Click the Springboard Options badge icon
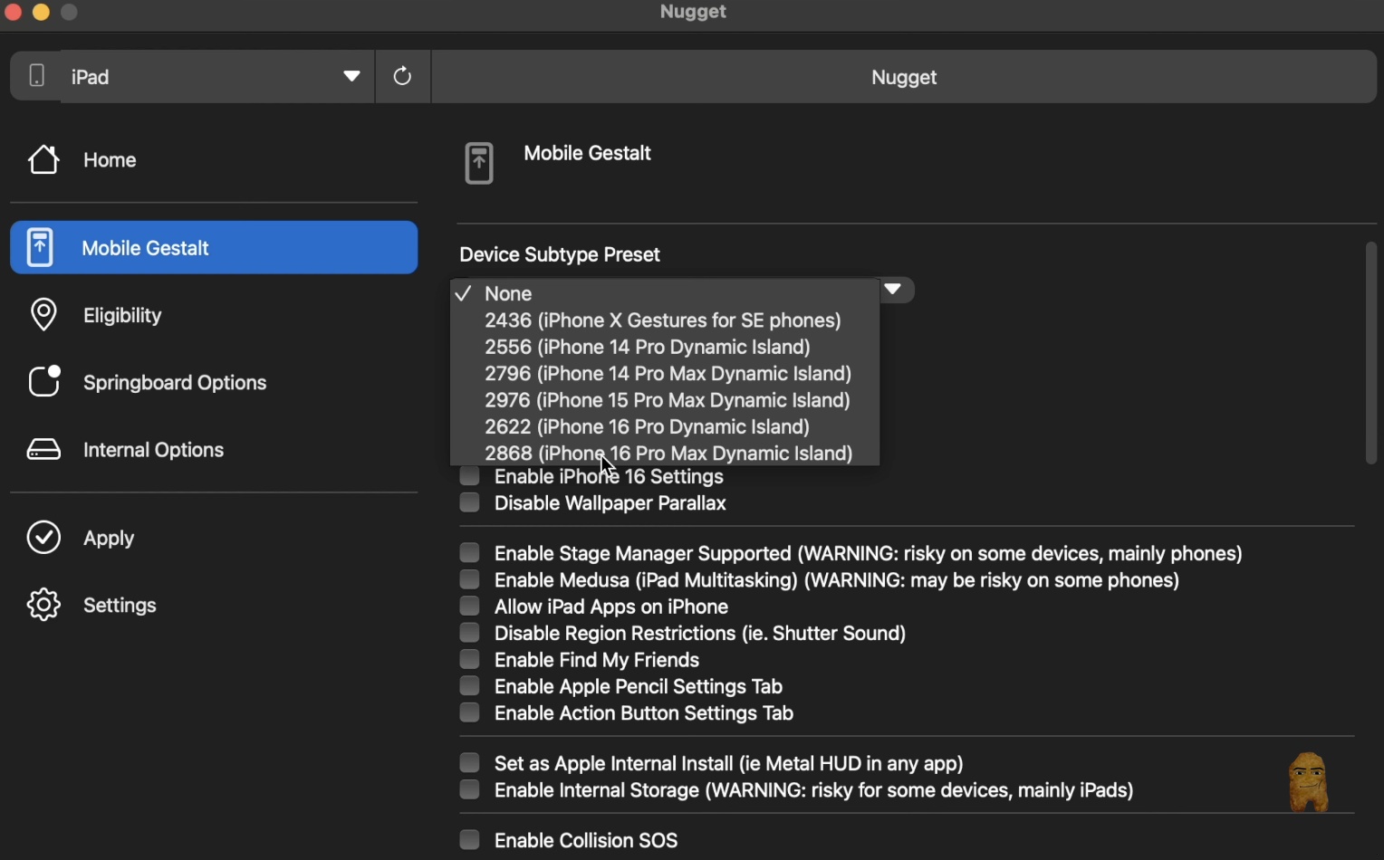 (43, 382)
